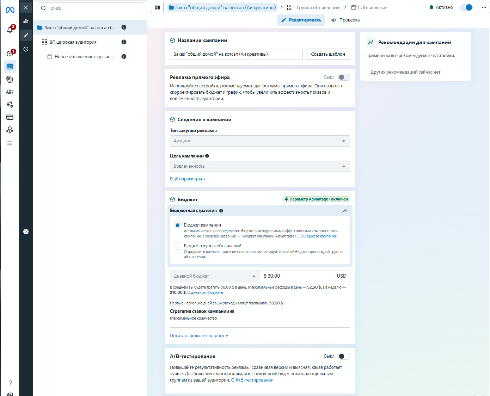Select Бюджет кампании radio option
Image resolution: width=490 pixels, height=396 pixels.
point(178,225)
